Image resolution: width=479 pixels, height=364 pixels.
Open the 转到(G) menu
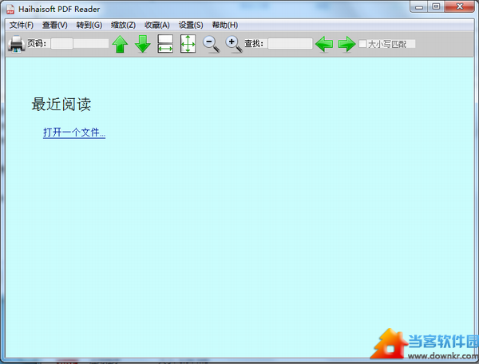click(x=89, y=25)
